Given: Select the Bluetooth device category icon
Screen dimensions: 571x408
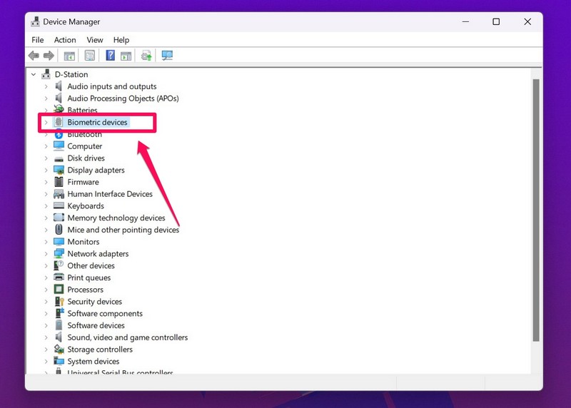Looking at the screenshot, I should pos(59,134).
